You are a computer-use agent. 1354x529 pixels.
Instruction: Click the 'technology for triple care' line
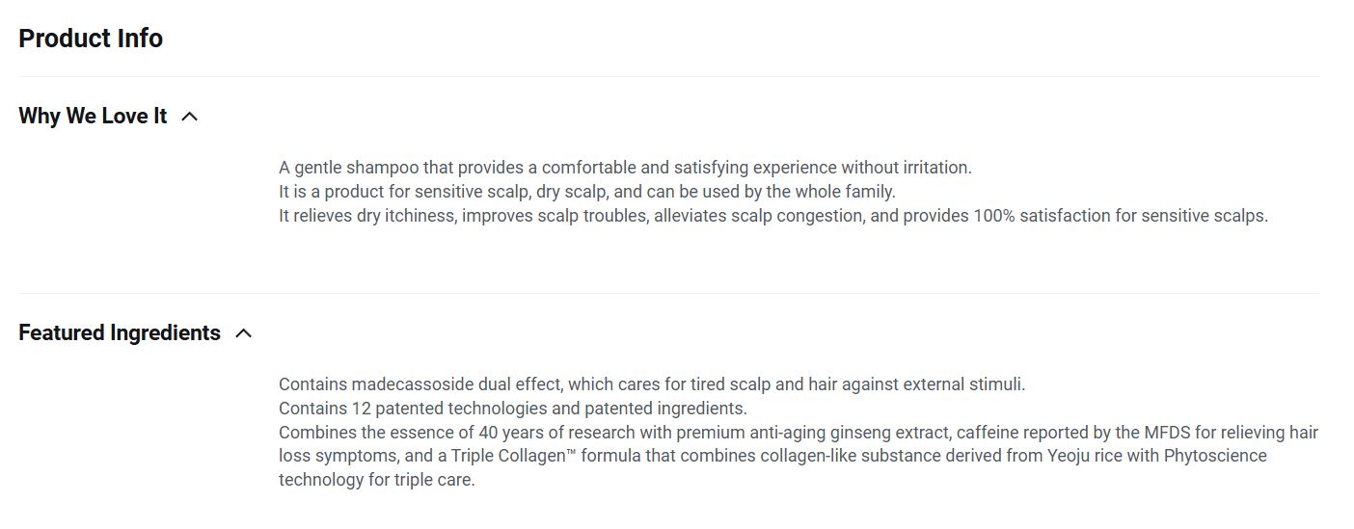click(376, 479)
